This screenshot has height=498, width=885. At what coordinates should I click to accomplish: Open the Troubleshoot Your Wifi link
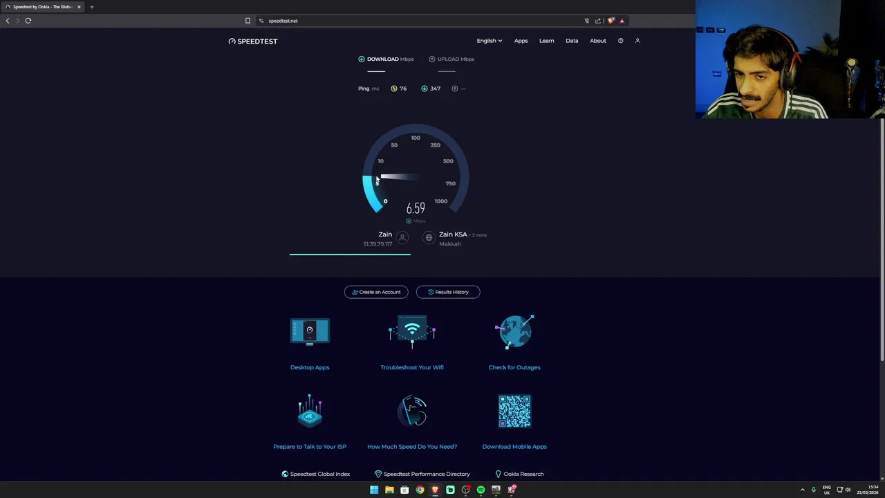(412, 367)
